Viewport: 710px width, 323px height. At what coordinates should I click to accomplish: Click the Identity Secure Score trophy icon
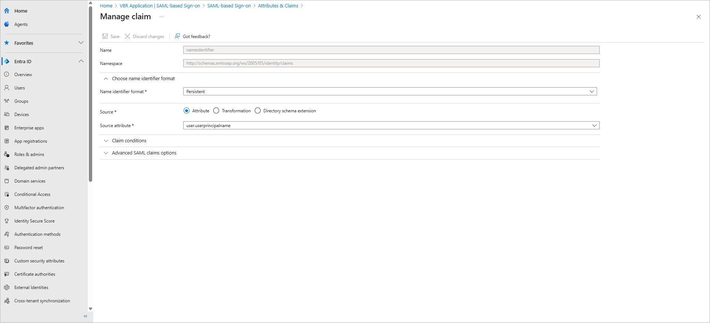7,221
